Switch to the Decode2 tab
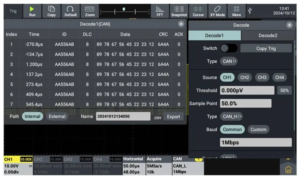 tap(268, 35)
